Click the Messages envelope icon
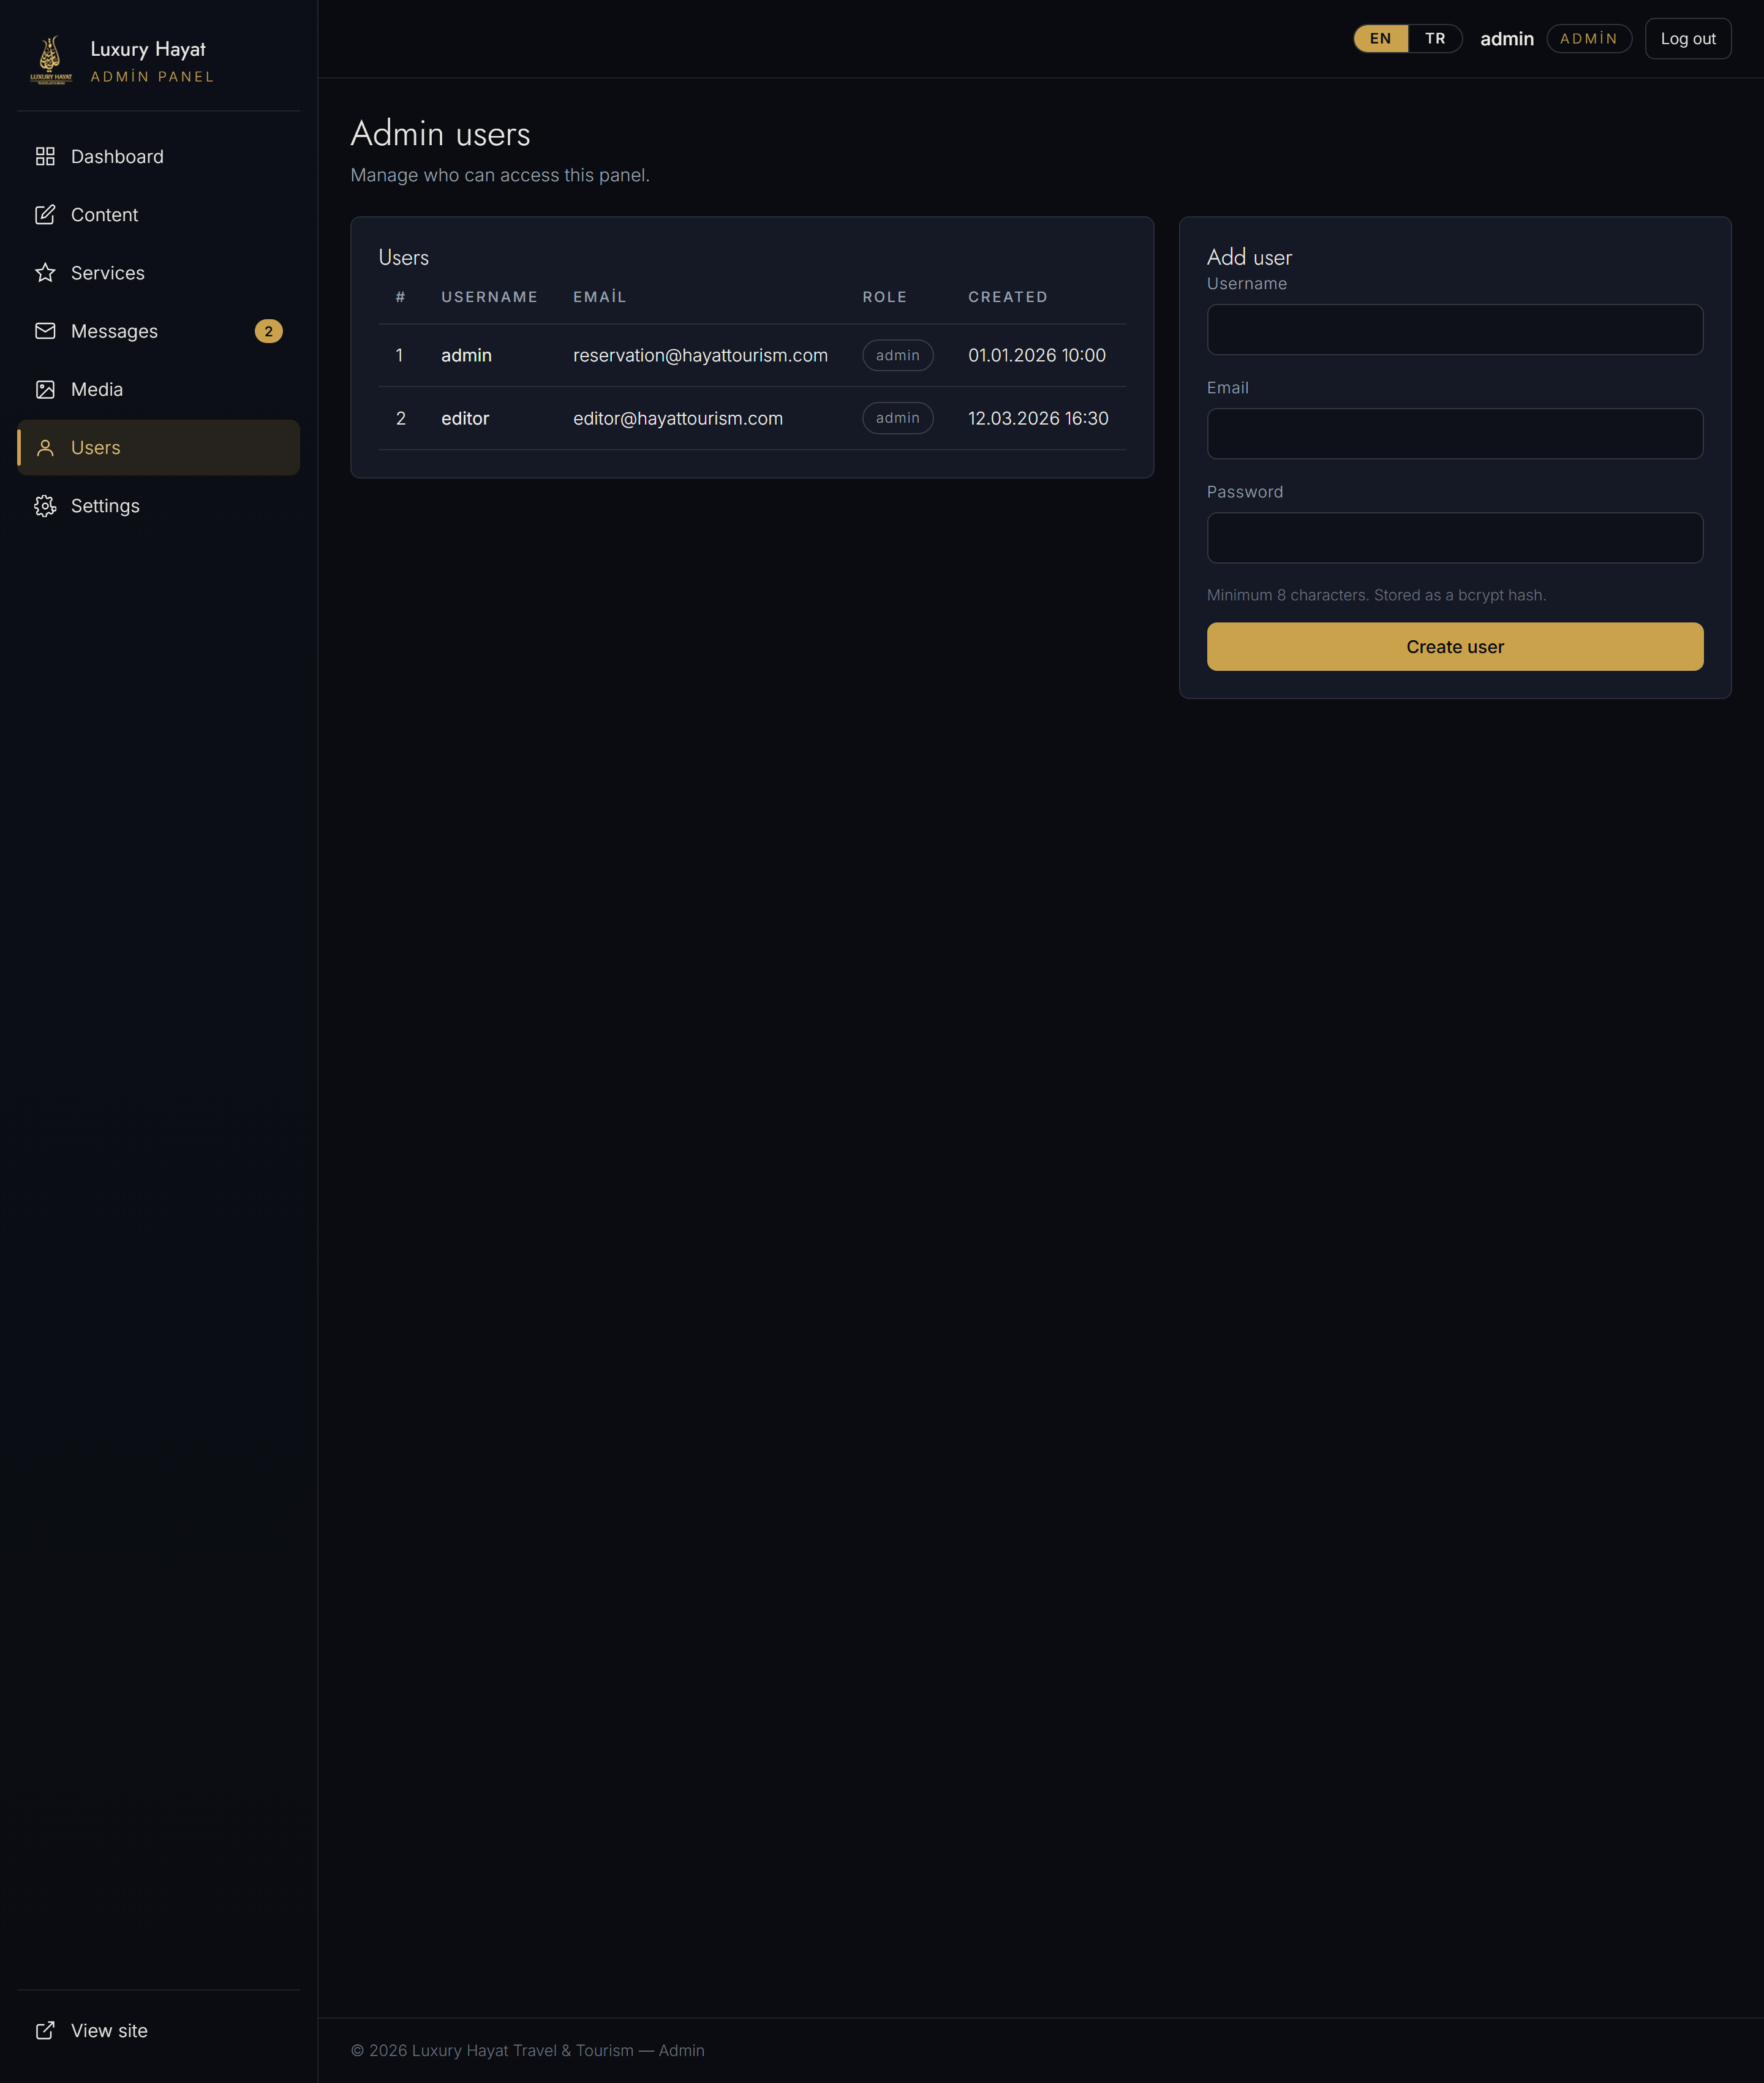Screen dimensions: 1764x2083 click(x=45, y=330)
